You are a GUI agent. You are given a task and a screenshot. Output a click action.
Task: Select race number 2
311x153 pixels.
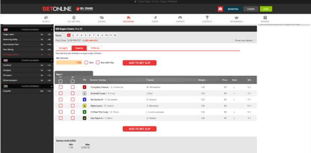click(73, 35)
